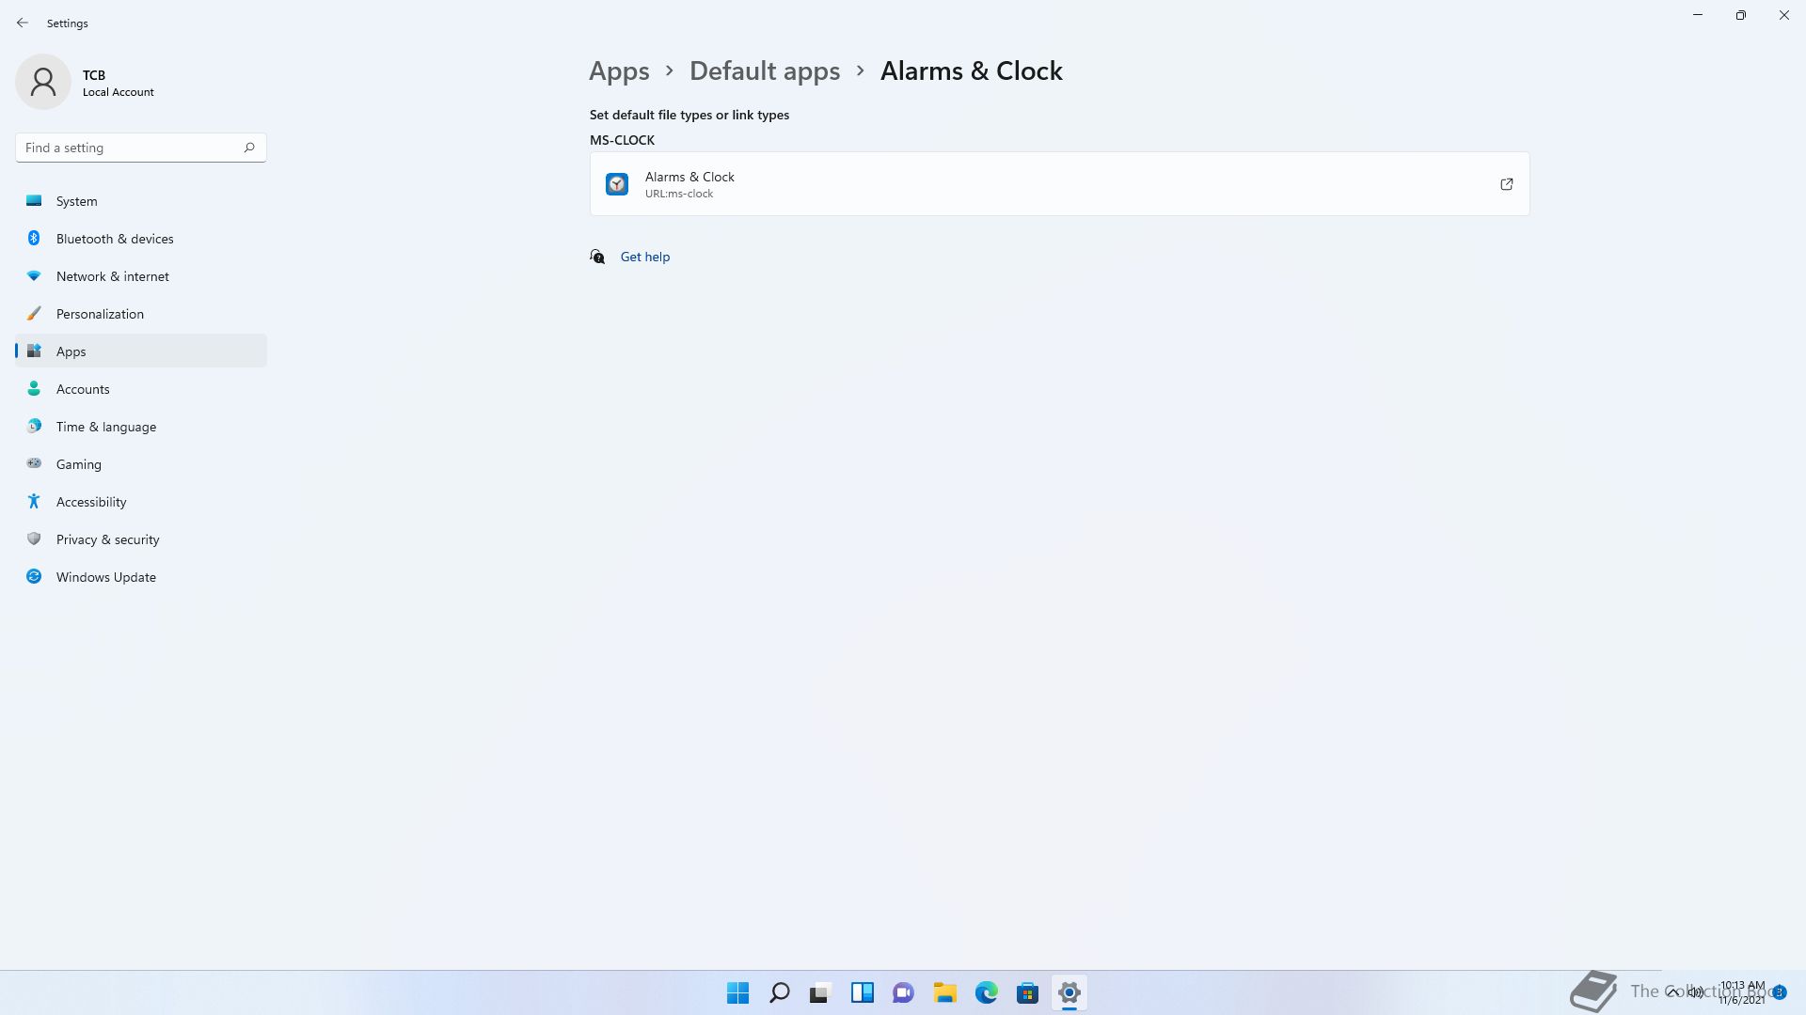Screen dimensions: 1806x1015
Task: Click the Get help chat icon
Action: 597,257
